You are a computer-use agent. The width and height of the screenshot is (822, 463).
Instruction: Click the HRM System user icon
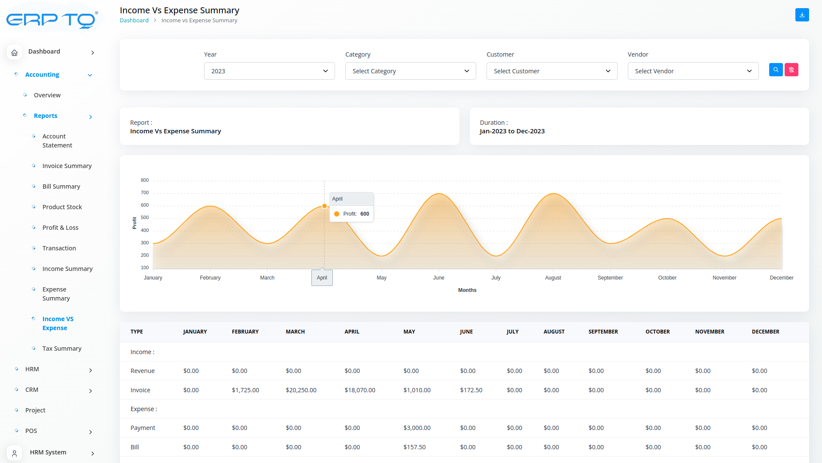click(x=14, y=453)
